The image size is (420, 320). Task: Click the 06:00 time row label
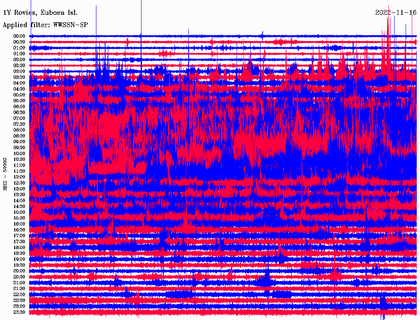tap(19, 107)
